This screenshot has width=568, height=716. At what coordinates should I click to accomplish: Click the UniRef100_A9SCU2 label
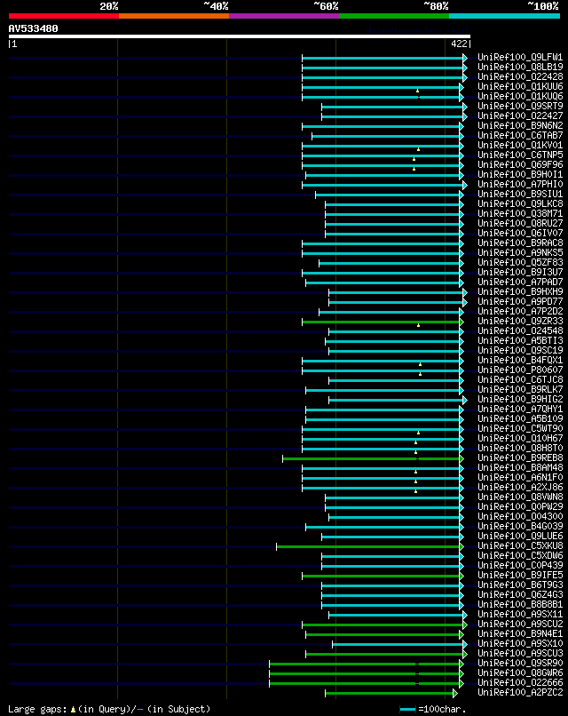520,625
